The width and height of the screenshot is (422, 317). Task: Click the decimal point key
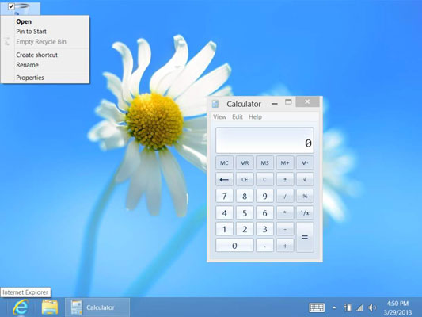point(264,246)
